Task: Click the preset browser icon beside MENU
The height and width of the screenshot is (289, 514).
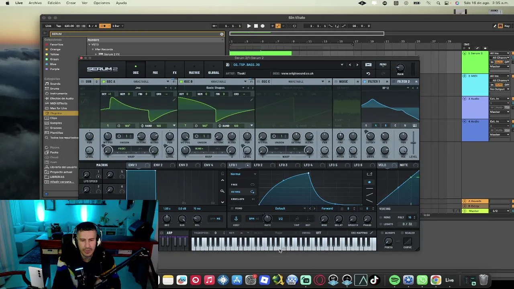Action: tap(368, 65)
